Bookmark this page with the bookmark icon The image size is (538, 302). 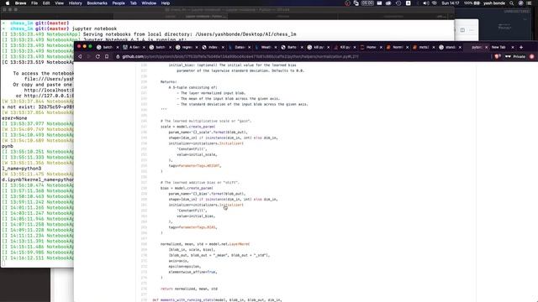(x=107, y=56)
